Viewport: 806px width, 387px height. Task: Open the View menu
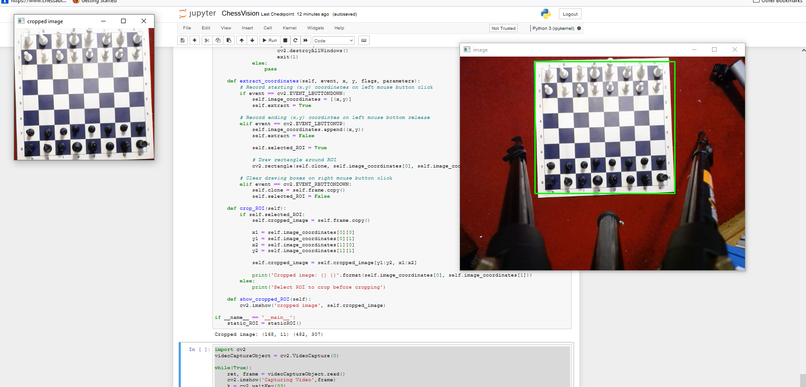click(226, 28)
